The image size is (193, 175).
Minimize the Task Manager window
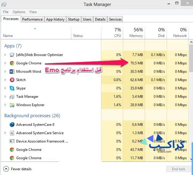coord(169,4)
